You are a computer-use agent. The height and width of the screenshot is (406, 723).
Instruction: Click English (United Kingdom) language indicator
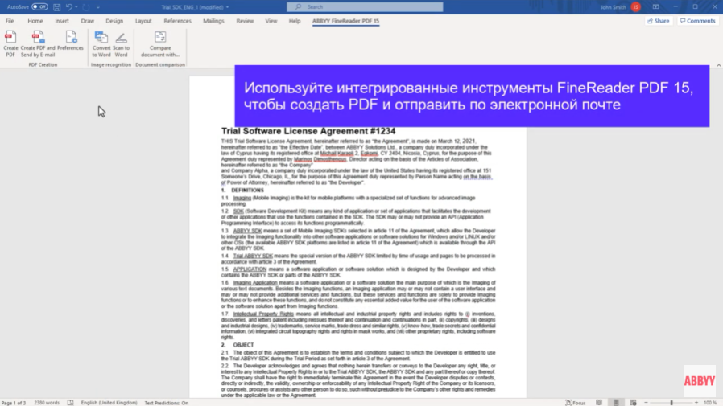pos(109,403)
